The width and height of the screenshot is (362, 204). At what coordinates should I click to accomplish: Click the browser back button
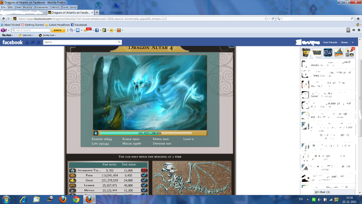tap(3, 19)
